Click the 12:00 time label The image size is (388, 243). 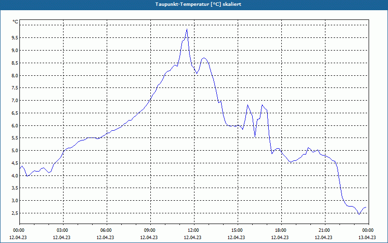coord(194,230)
